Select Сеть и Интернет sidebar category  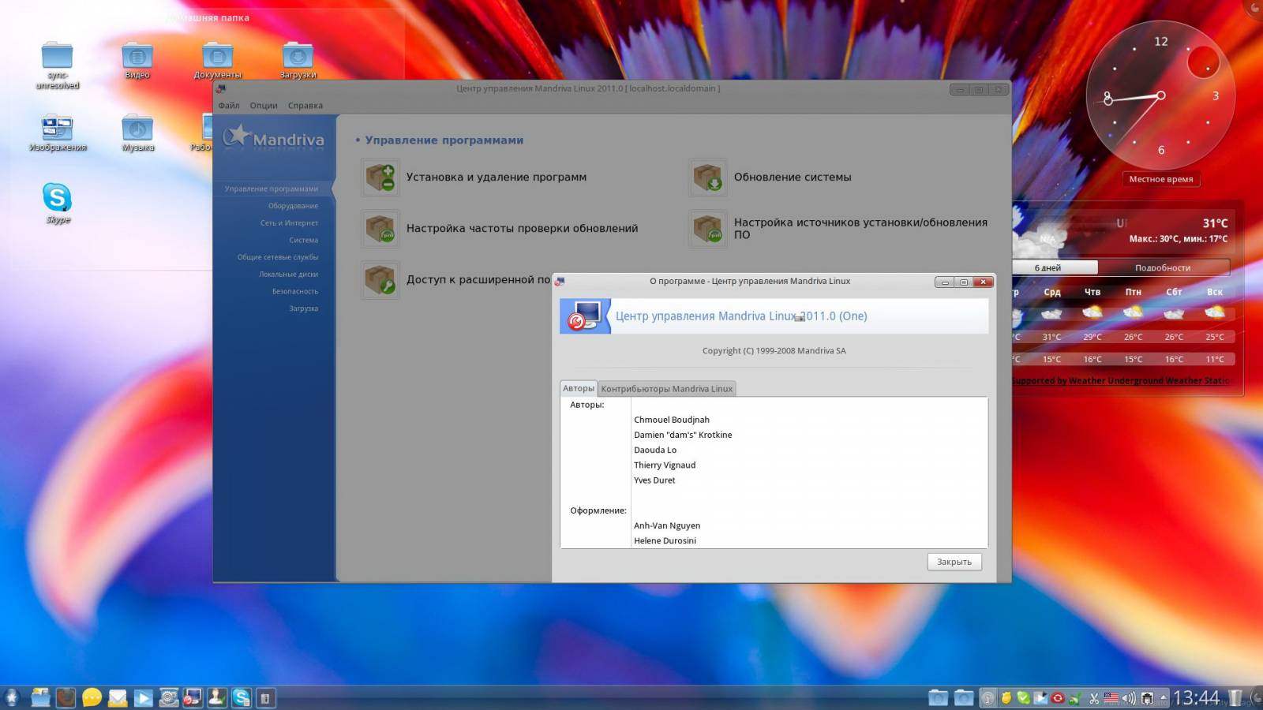289,223
